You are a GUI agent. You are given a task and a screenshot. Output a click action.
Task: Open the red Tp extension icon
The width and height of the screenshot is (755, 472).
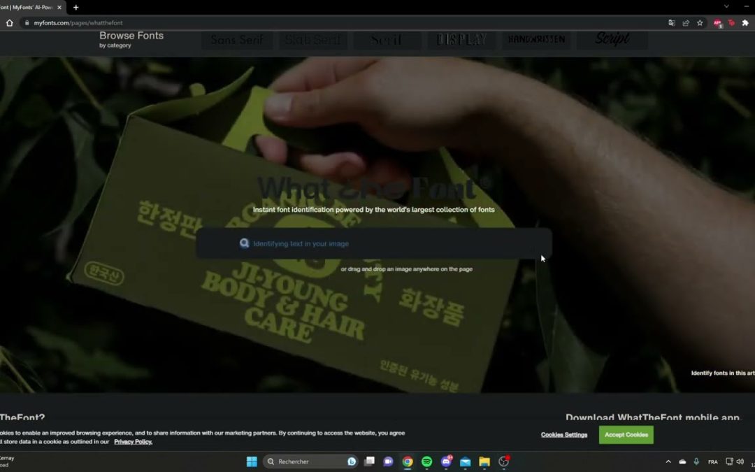pos(731,22)
